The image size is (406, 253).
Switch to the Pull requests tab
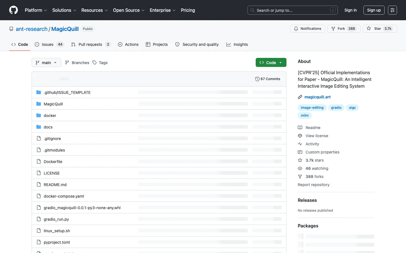pyautogui.click(x=91, y=44)
